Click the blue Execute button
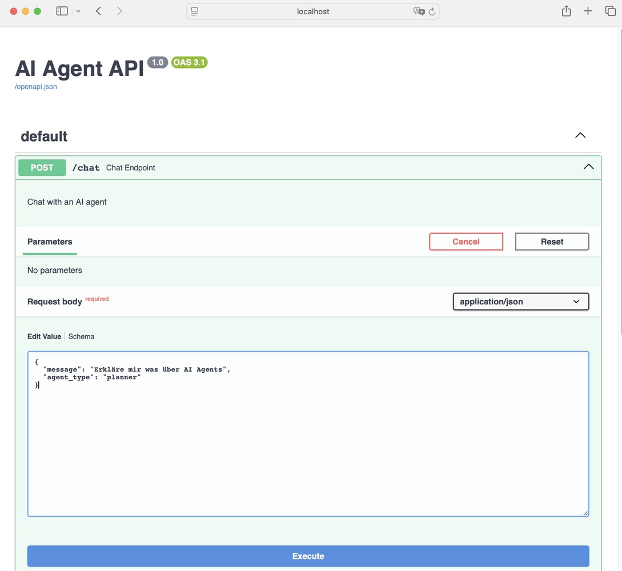 click(308, 556)
